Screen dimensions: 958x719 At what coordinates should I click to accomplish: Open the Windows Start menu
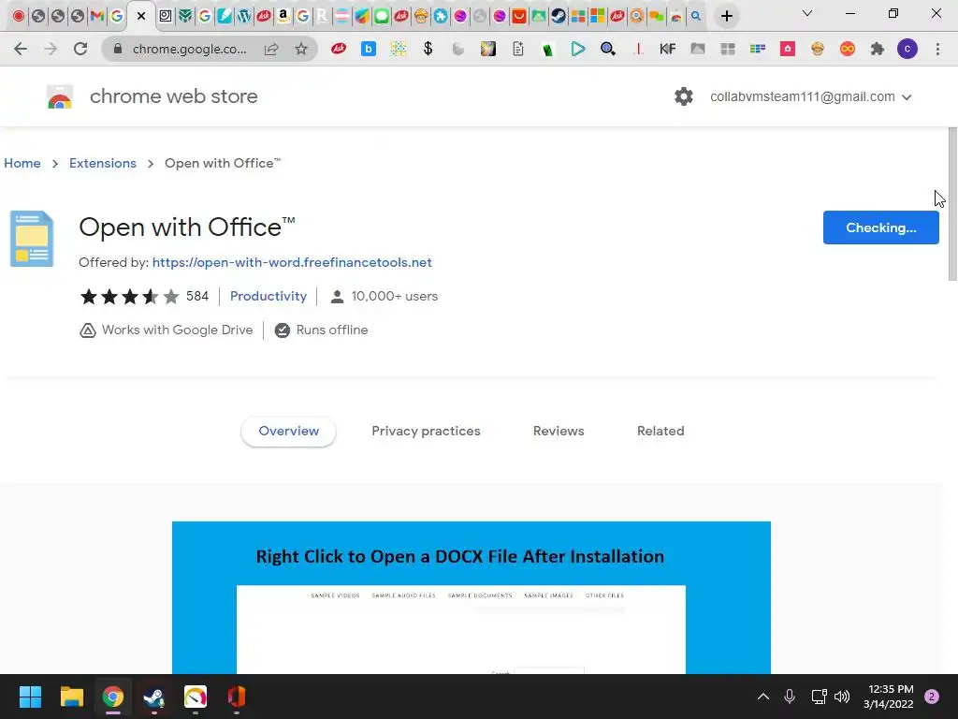[30, 697]
